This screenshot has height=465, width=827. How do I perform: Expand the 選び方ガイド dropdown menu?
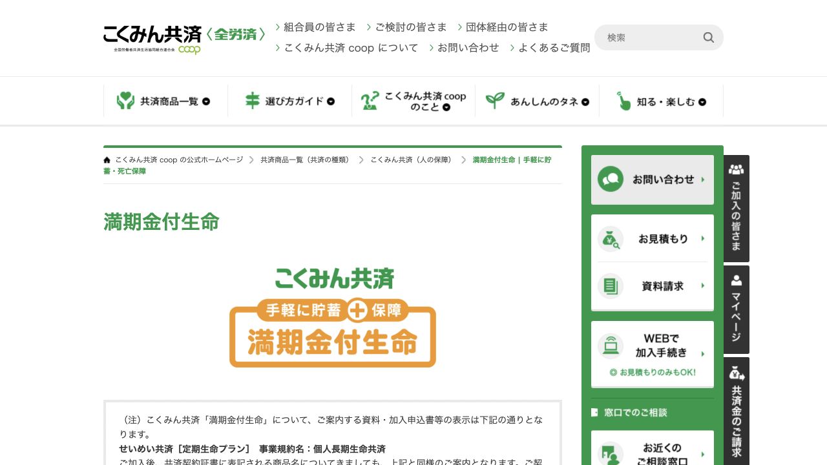[290, 101]
